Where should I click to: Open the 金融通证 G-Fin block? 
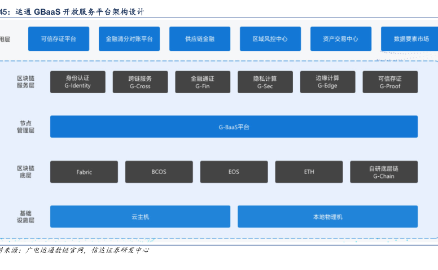[203, 82]
